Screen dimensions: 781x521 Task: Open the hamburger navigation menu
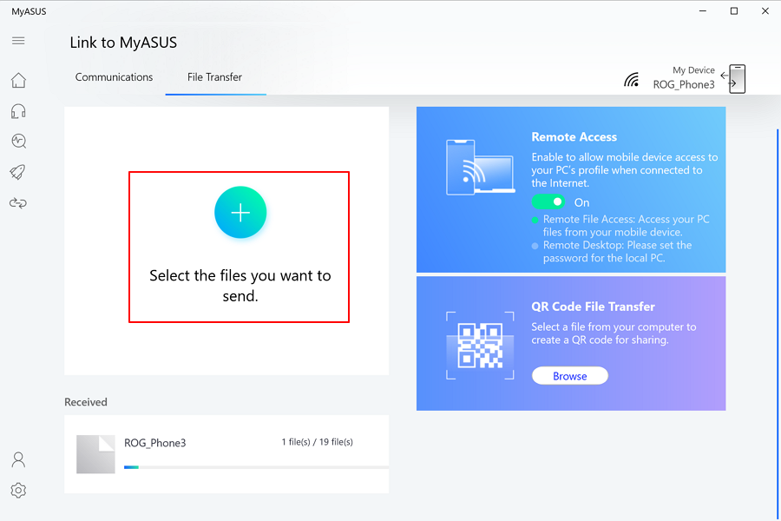click(x=18, y=41)
